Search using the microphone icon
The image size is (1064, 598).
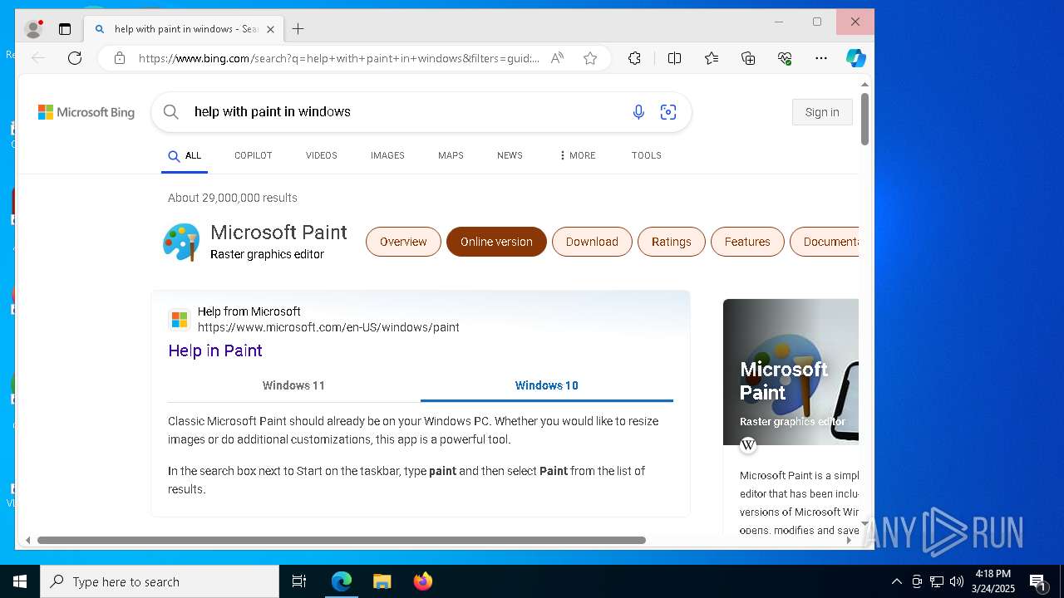638,112
